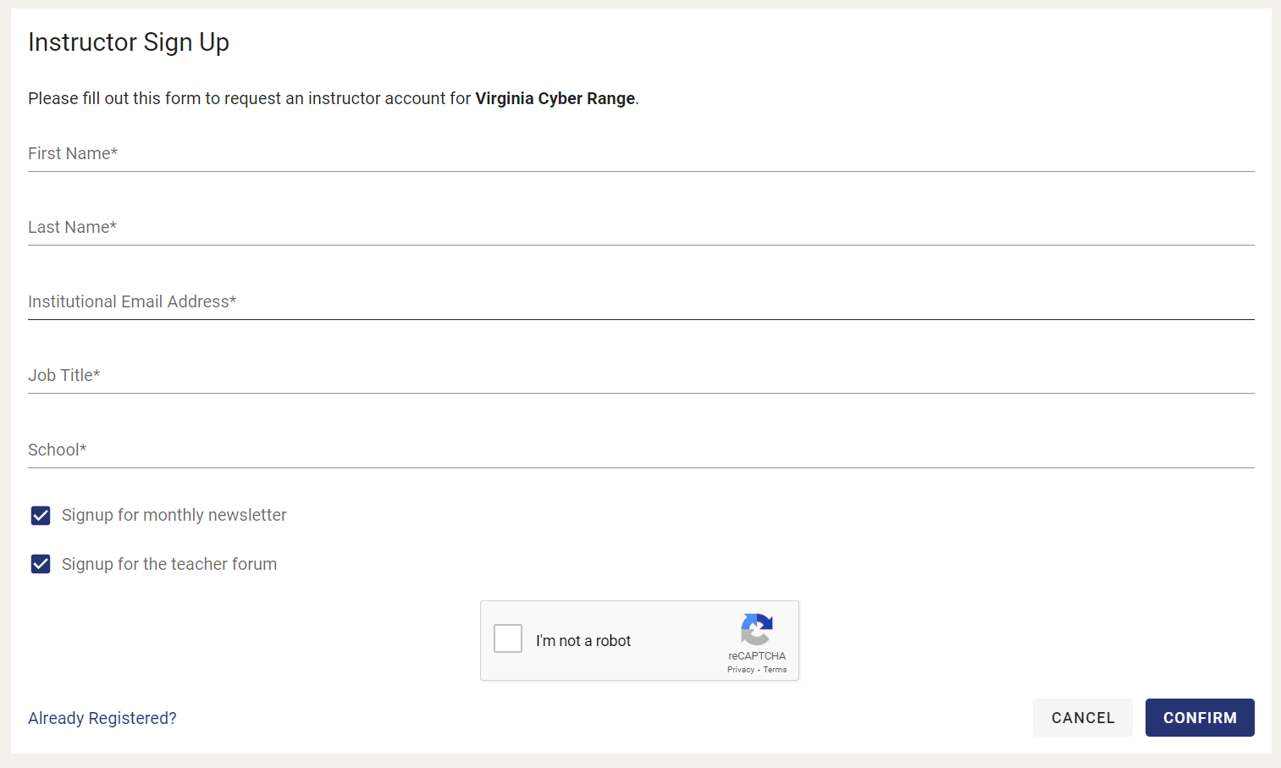Uncheck Signup for monthly newsletter checkbox
This screenshot has width=1281, height=768.
41,516
